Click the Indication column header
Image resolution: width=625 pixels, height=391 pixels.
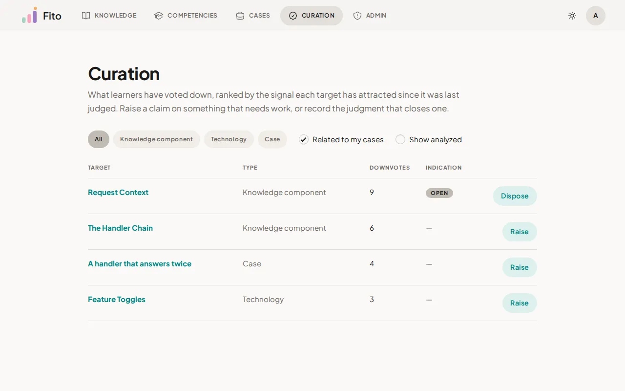(x=443, y=168)
